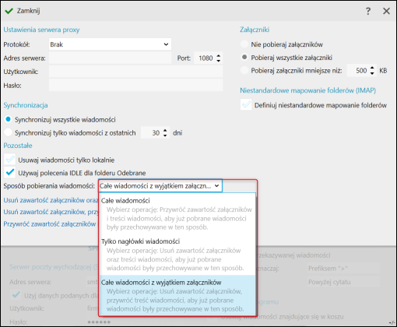397x327 pixels.
Task: Choose Całe wiadomości option from list
Action: tap(177, 214)
